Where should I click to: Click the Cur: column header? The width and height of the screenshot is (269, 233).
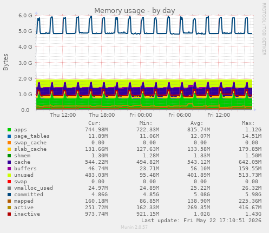click(95, 123)
